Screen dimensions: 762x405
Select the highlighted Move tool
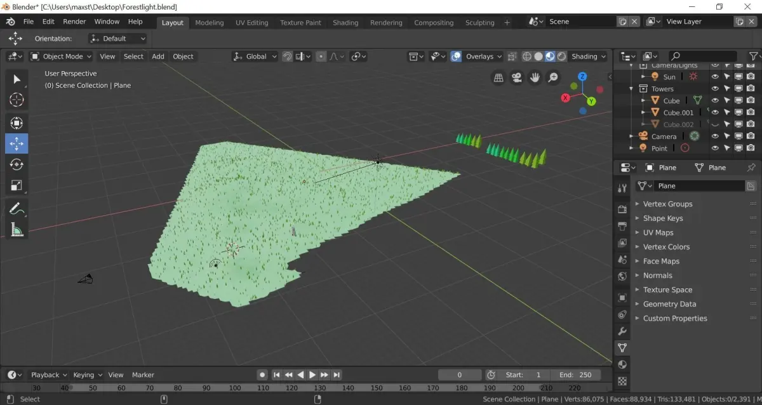17,143
